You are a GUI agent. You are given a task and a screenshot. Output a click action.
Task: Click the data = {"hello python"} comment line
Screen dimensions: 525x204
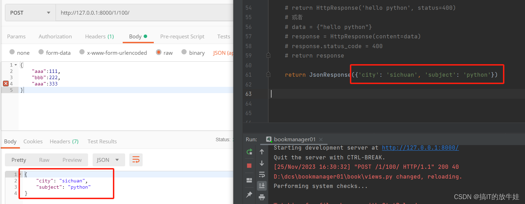(x=328, y=27)
